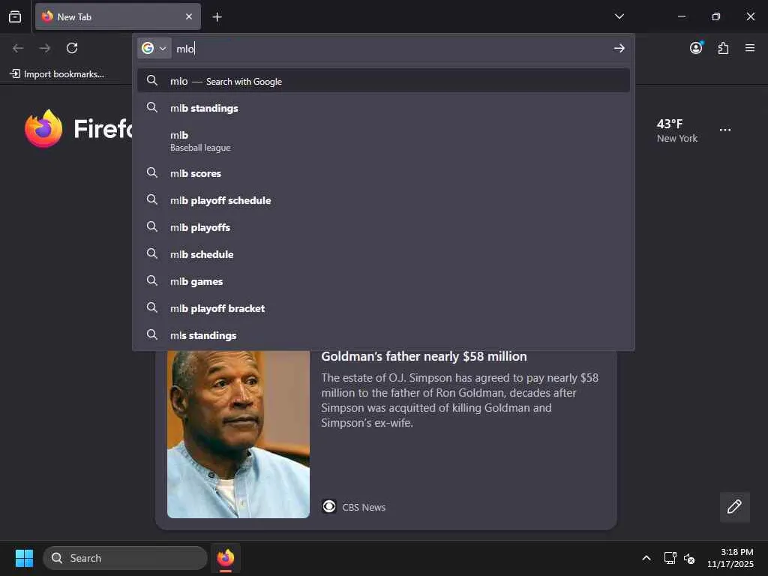Image resolution: width=768 pixels, height=576 pixels.
Task: Open weather widget three-dot options menu
Action: coord(725,130)
